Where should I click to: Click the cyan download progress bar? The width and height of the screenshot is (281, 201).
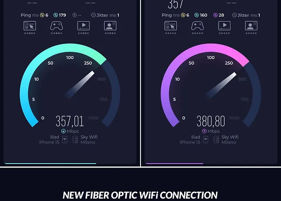click(x=50, y=164)
